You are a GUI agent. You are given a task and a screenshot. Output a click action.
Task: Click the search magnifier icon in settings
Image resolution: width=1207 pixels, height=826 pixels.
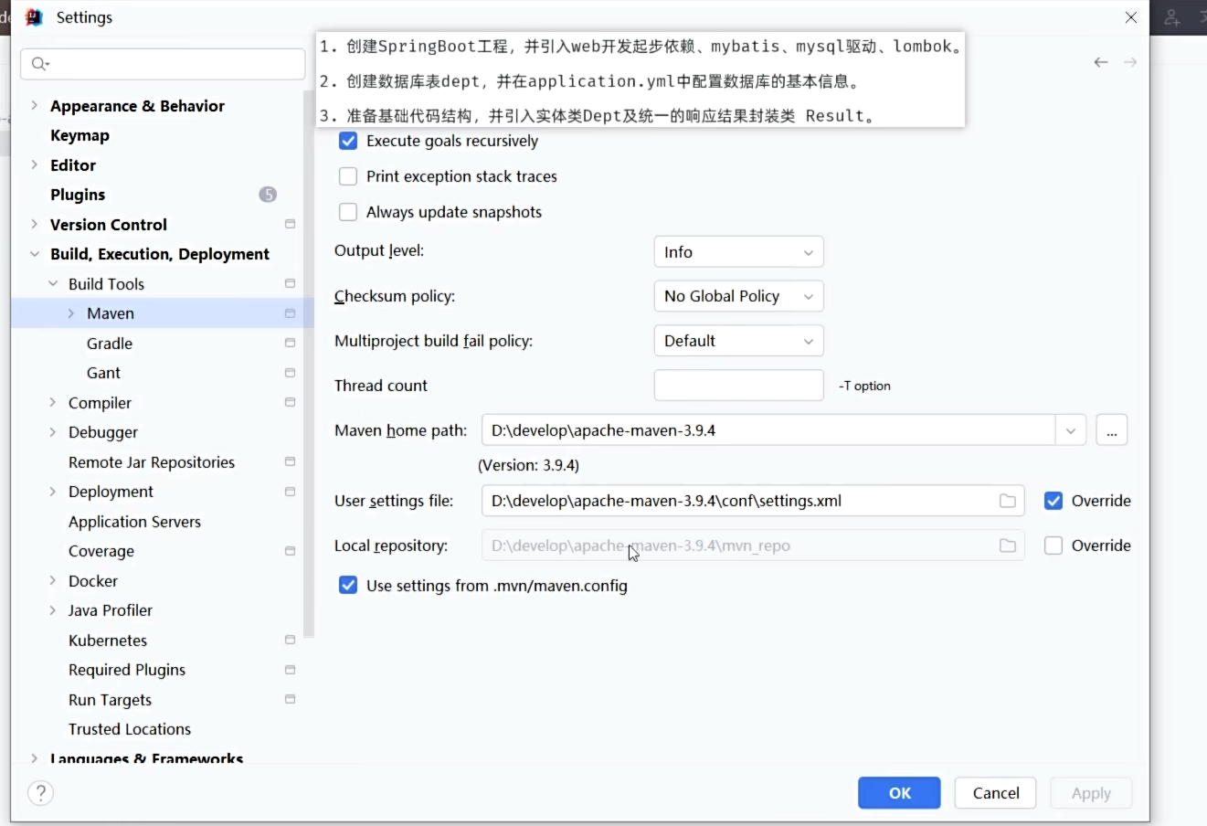coord(39,64)
